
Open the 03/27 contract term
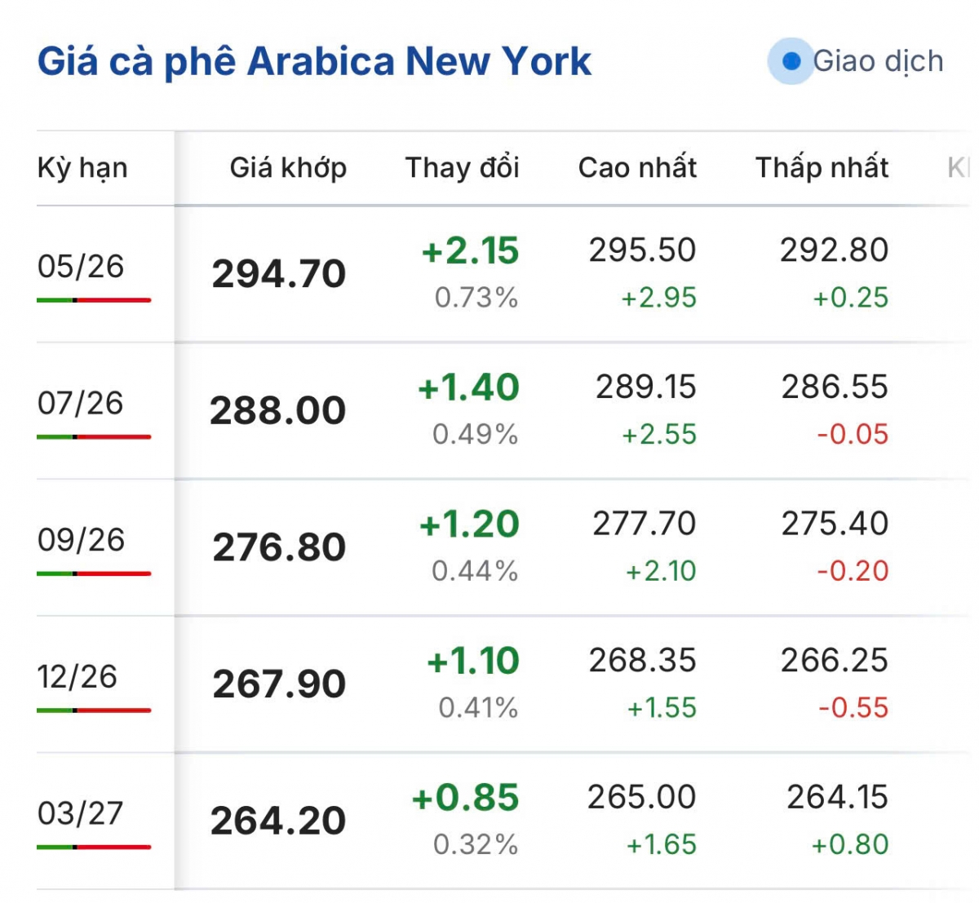pyautogui.click(x=81, y=813)
